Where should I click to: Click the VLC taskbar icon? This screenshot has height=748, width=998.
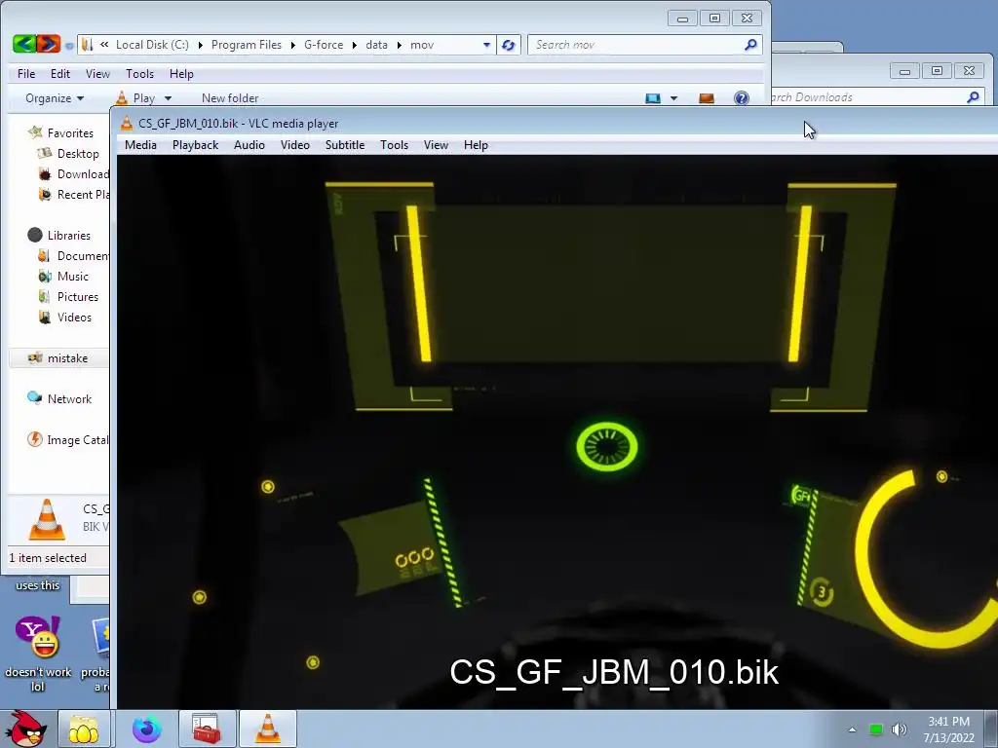(268, 729)
